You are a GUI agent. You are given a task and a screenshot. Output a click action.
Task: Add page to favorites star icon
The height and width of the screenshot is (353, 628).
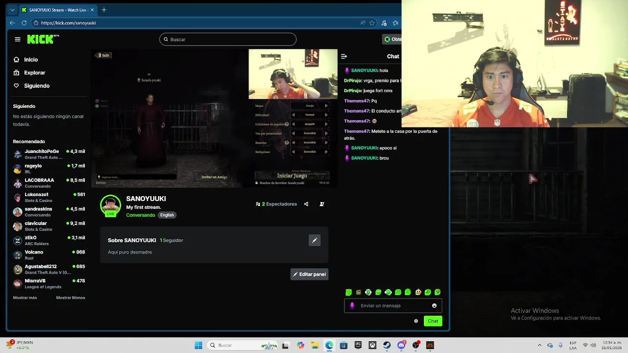point(372,23)
